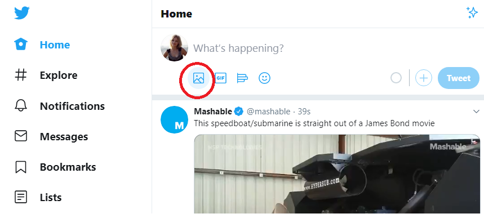
Task: Click the Lists icon in sidebar
Action: (x=21, y=197)
